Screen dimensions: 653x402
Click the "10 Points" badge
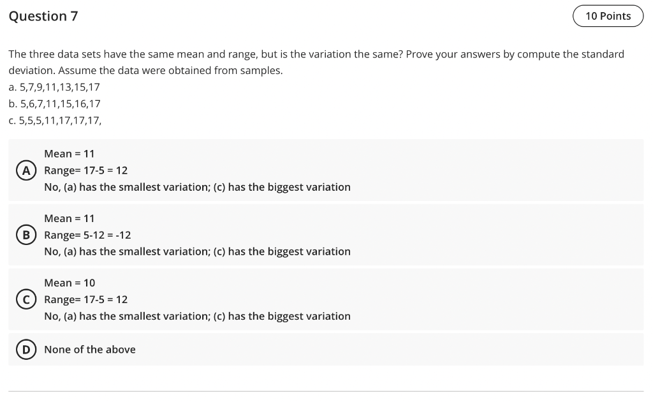[x=607, y=16]
